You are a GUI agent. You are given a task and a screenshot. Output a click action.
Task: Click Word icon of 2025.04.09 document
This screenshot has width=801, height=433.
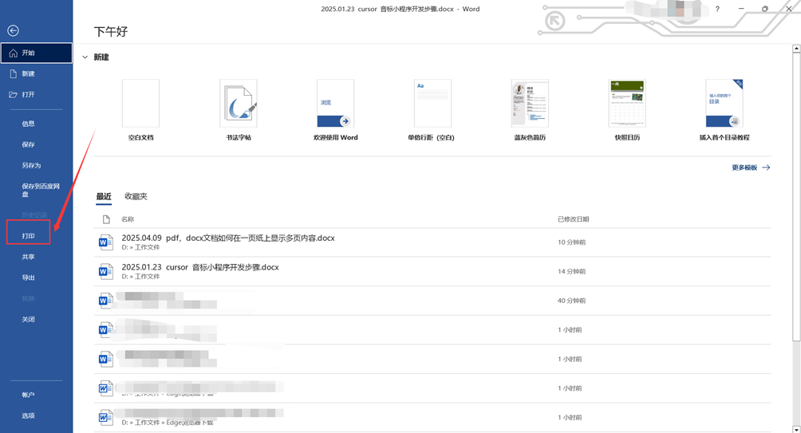[105, 242]
